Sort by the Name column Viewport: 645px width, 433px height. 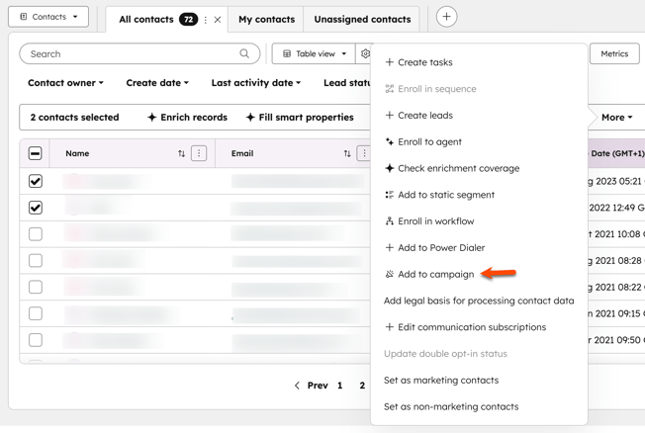(181, 153)
